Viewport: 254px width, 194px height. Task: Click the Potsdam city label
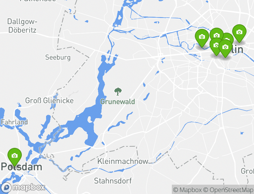coord(21,167)
